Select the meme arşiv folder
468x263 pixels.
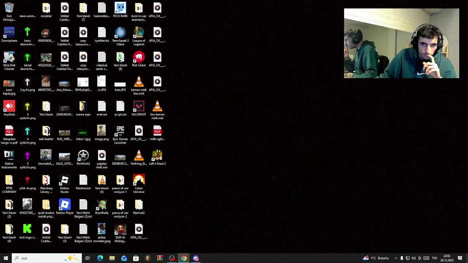(83, 108)
